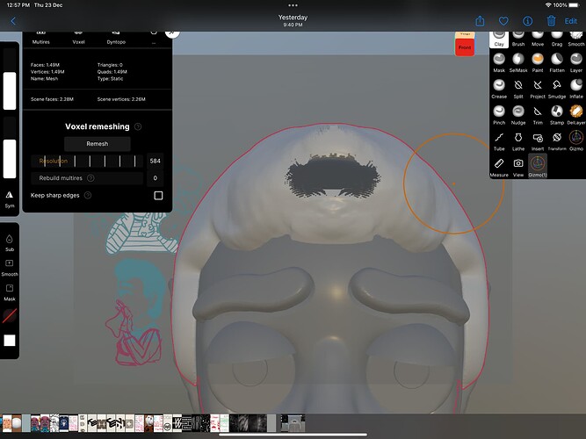Share the photo using the share icon

coord(480,21)
